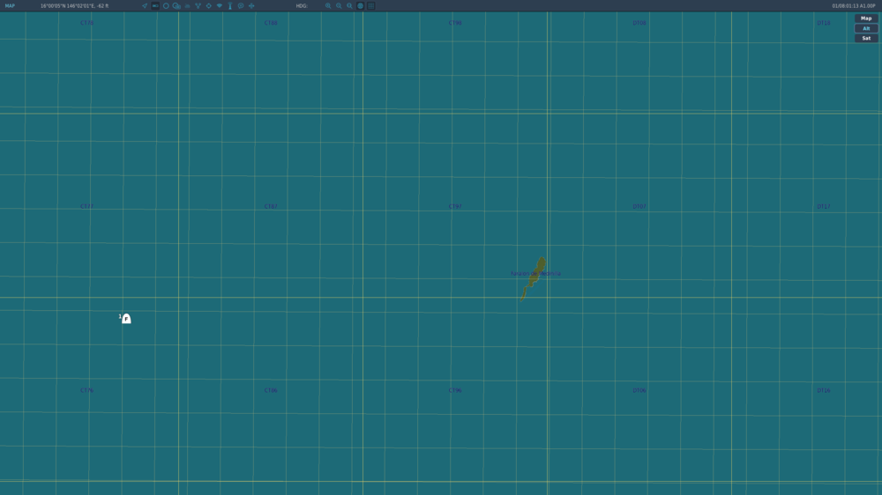Viewport: 882px width, 495px height.
Task: Toggle the globe lat/long grid icon
Action: coord(361,5)
